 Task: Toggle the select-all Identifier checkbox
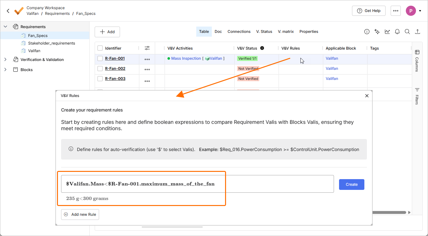pos(100,48)
